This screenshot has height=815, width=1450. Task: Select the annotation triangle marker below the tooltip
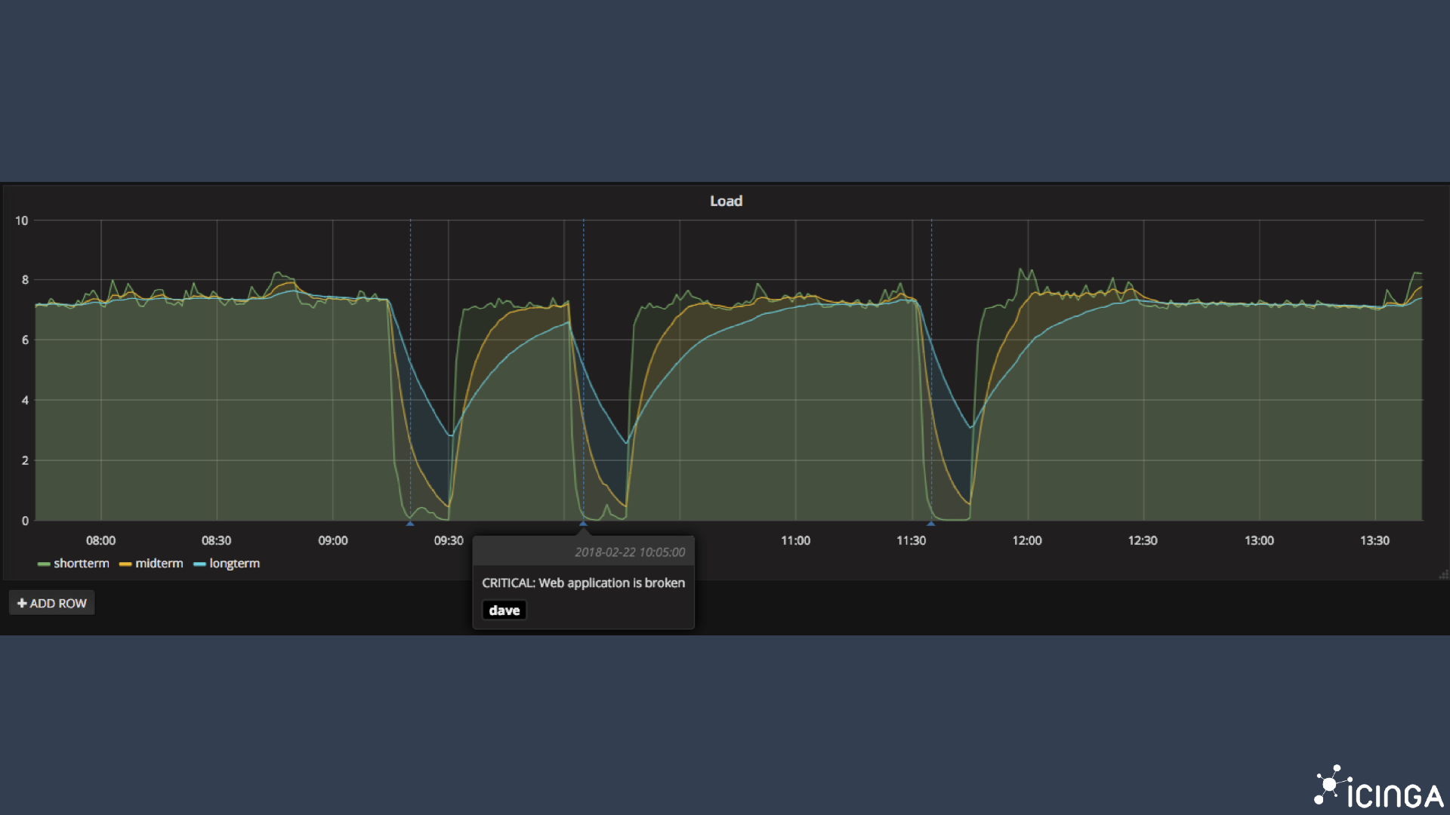click(583, 523)
